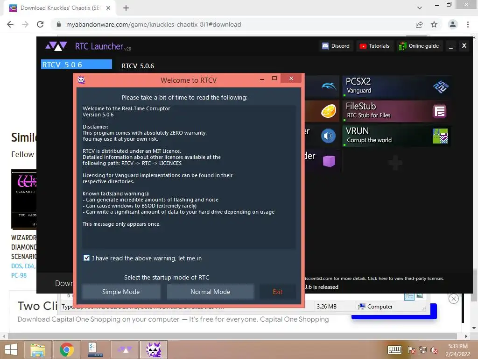Open Chrome tab search chevron

(420, 8)
